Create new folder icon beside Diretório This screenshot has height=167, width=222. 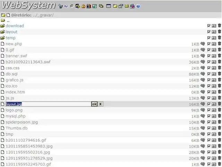pos(3,15)
